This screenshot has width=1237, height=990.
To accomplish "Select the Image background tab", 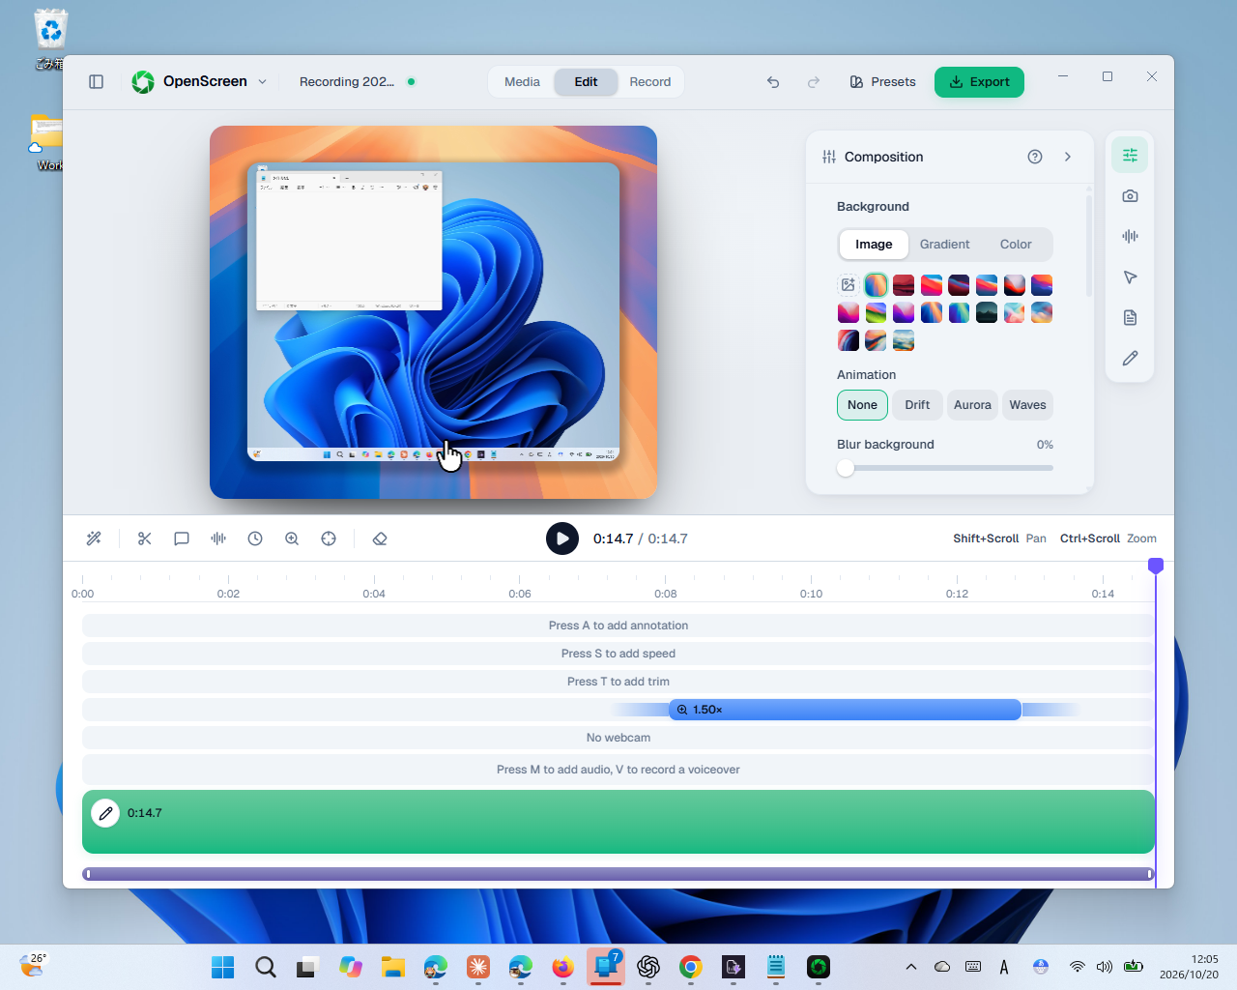I will coord(874,245).
